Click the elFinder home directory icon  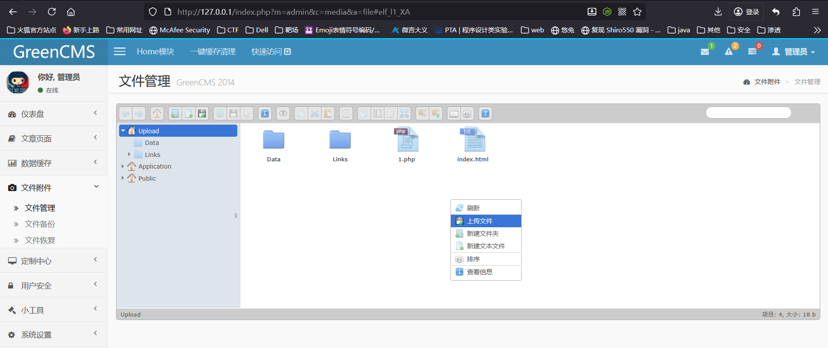pos(157,113)
